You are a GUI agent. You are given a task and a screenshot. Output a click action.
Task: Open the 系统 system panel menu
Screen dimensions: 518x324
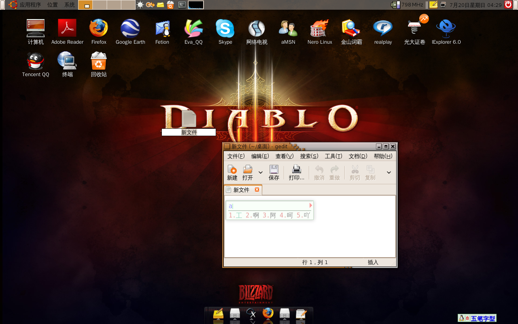[70, 5]
